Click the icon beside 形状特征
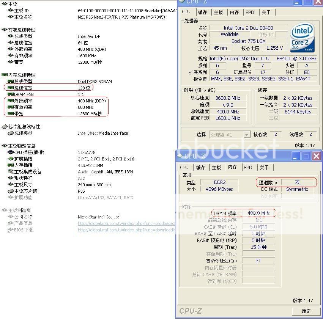 11,178
